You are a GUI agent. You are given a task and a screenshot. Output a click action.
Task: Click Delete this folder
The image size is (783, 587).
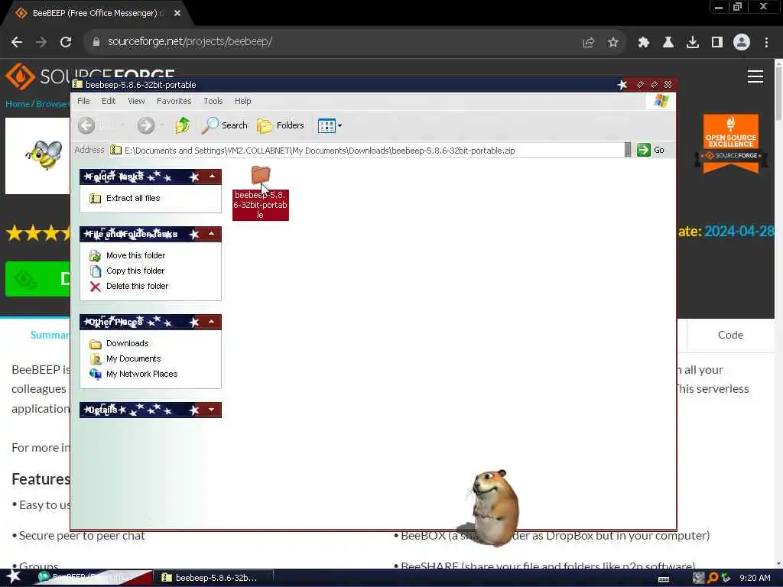[x=137, y=286]
